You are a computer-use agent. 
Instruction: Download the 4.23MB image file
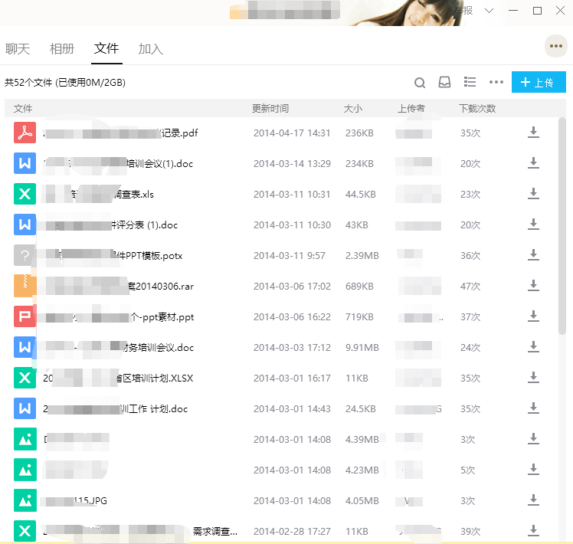click(533, 470)
